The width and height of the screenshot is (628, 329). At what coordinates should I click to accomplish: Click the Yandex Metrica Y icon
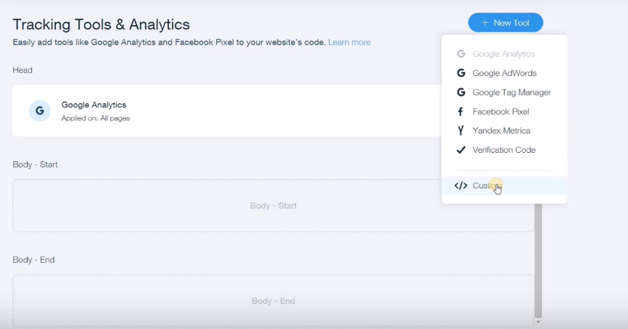tap(461, 131)
